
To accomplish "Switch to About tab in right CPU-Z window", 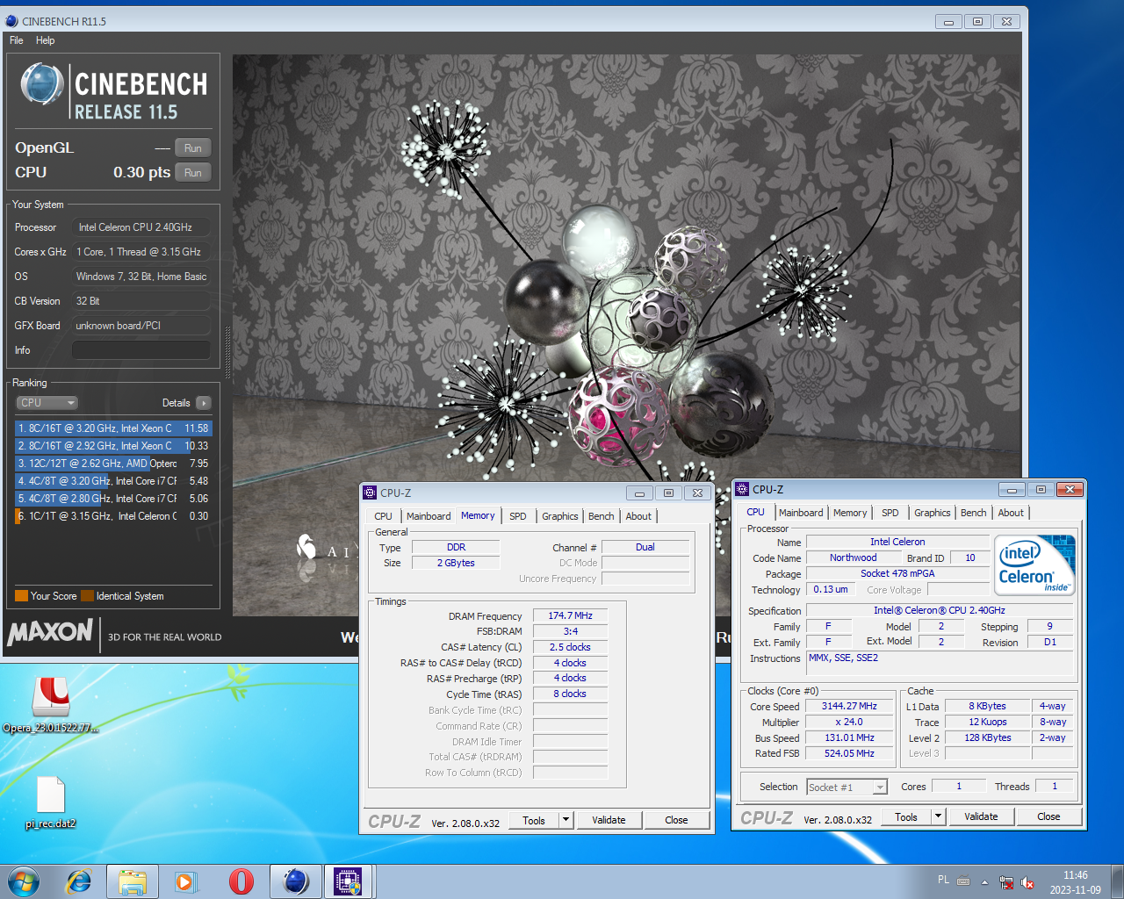I will [1011, 513].
